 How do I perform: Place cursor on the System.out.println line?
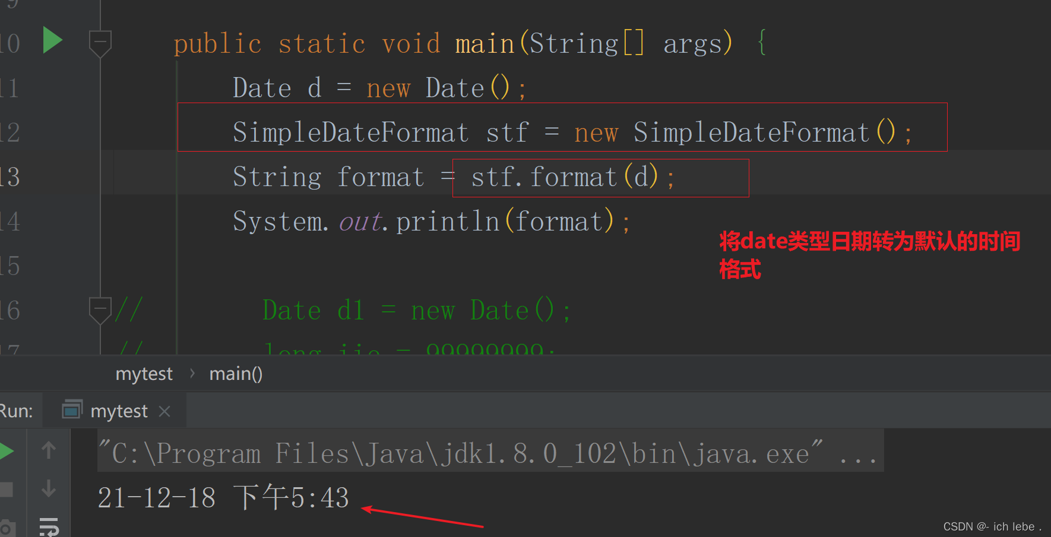(x=430, y=220)
